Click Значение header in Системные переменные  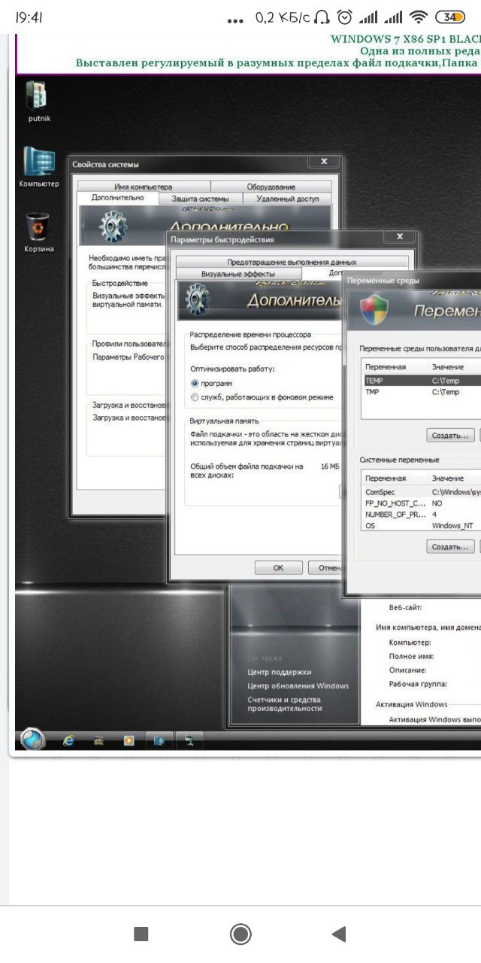click(455, 478)
